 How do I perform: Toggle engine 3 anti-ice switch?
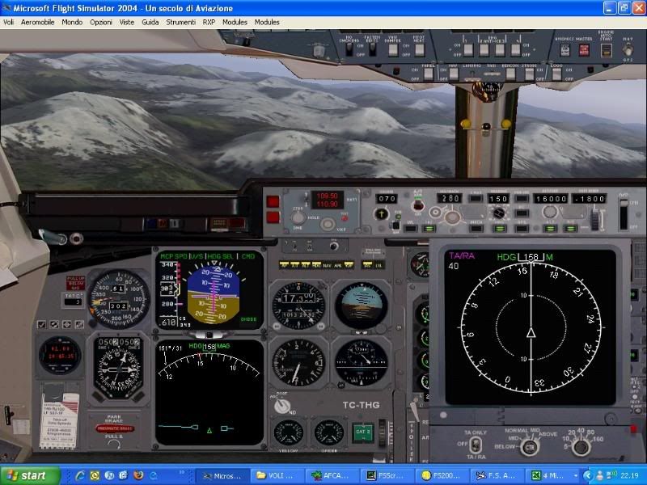pos(500,50)
